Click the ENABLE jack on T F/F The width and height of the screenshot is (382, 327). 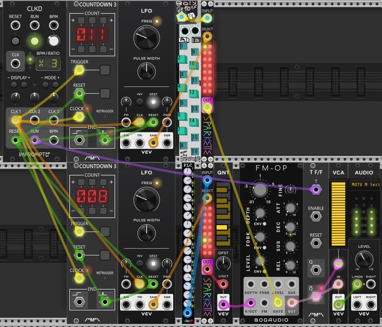coord(316,217)
